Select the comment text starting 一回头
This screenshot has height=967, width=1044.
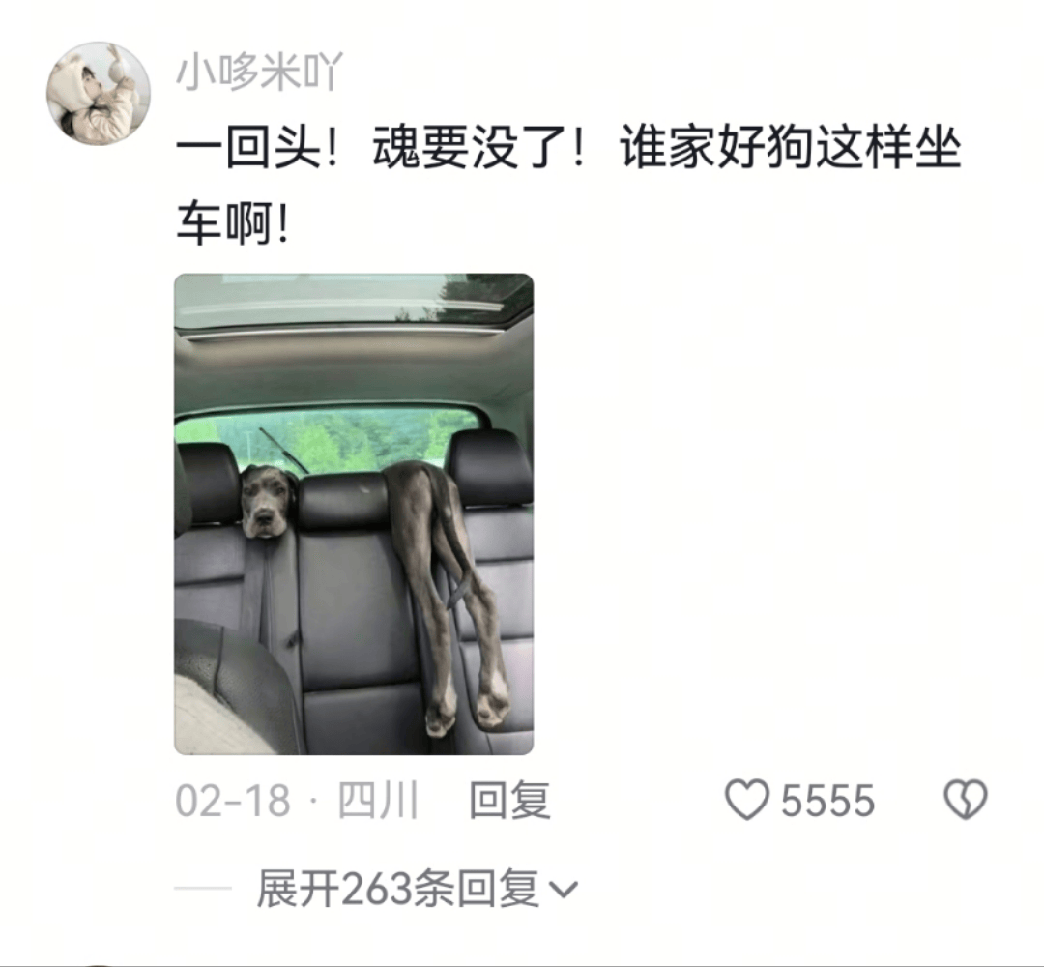(x=568, y=185)
